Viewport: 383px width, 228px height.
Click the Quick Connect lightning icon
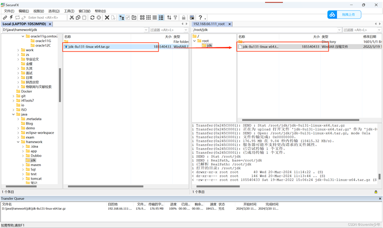click(11, 17)
